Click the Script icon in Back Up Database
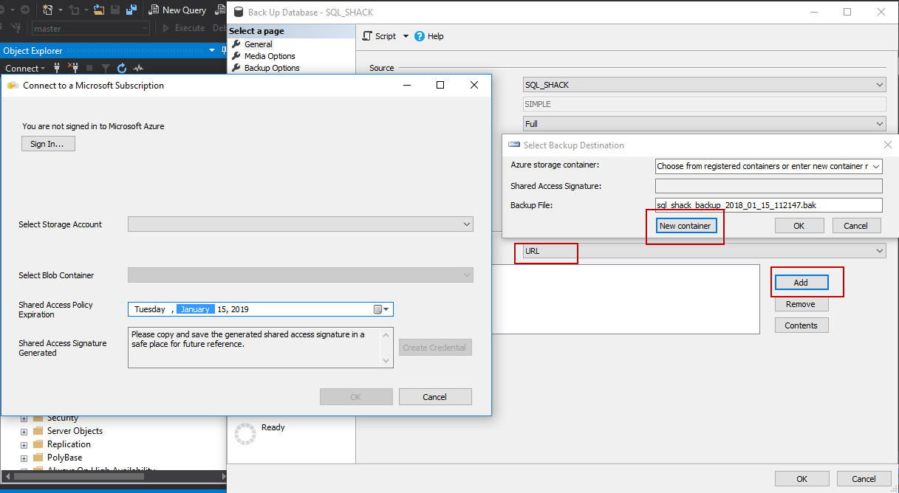Viewport: 899px width, 493px height. (x=367, y=36)
